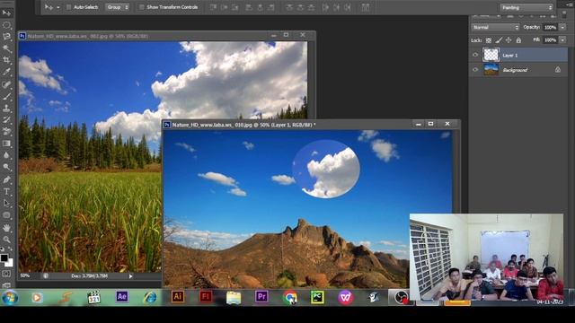Select the Eyedropper tool
The width and height of the screenshot is (575, 323).
(6, 72)
